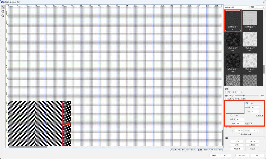
Task: Uncheck the upper スナップ checkbox
Action: [247, 103]
